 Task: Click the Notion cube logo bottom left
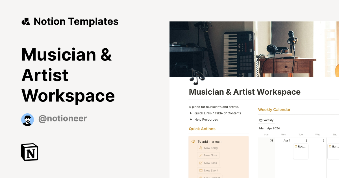tap(29, 152)
